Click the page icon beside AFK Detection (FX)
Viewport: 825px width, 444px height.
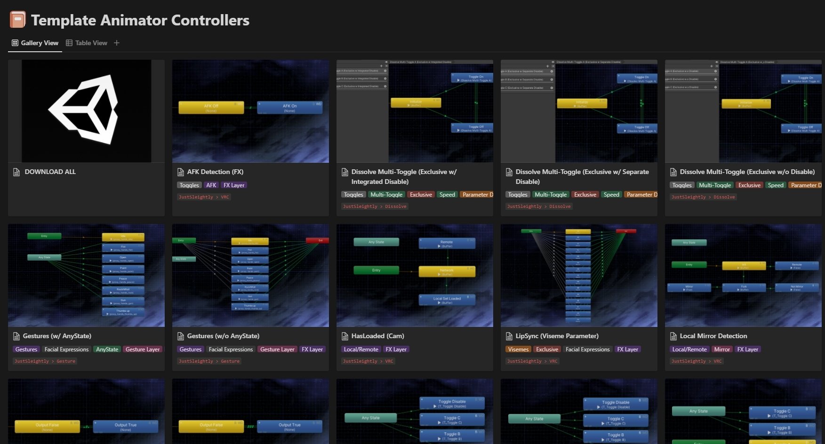(181, 172)
